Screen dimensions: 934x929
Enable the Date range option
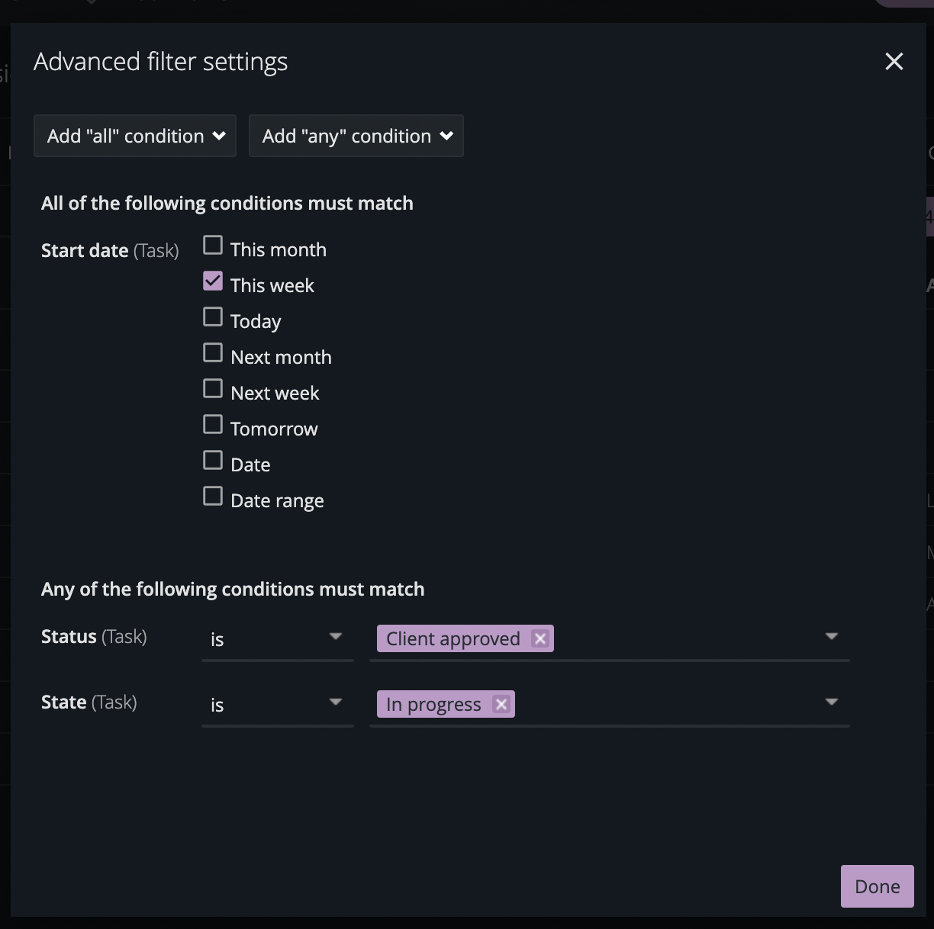[x=213, y=497]
